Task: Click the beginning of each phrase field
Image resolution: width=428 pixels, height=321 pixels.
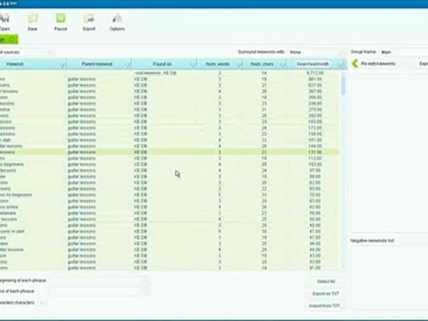Action: click(x=99, y=280)
